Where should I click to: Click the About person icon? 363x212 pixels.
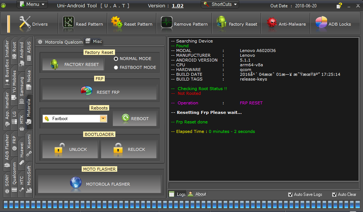190,194
